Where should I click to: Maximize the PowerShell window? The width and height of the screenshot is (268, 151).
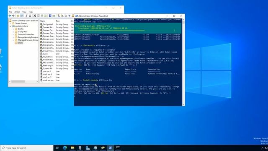[174, 16]
